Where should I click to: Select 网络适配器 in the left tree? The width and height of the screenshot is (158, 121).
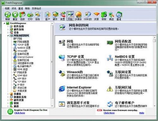[x=23, y=42]
